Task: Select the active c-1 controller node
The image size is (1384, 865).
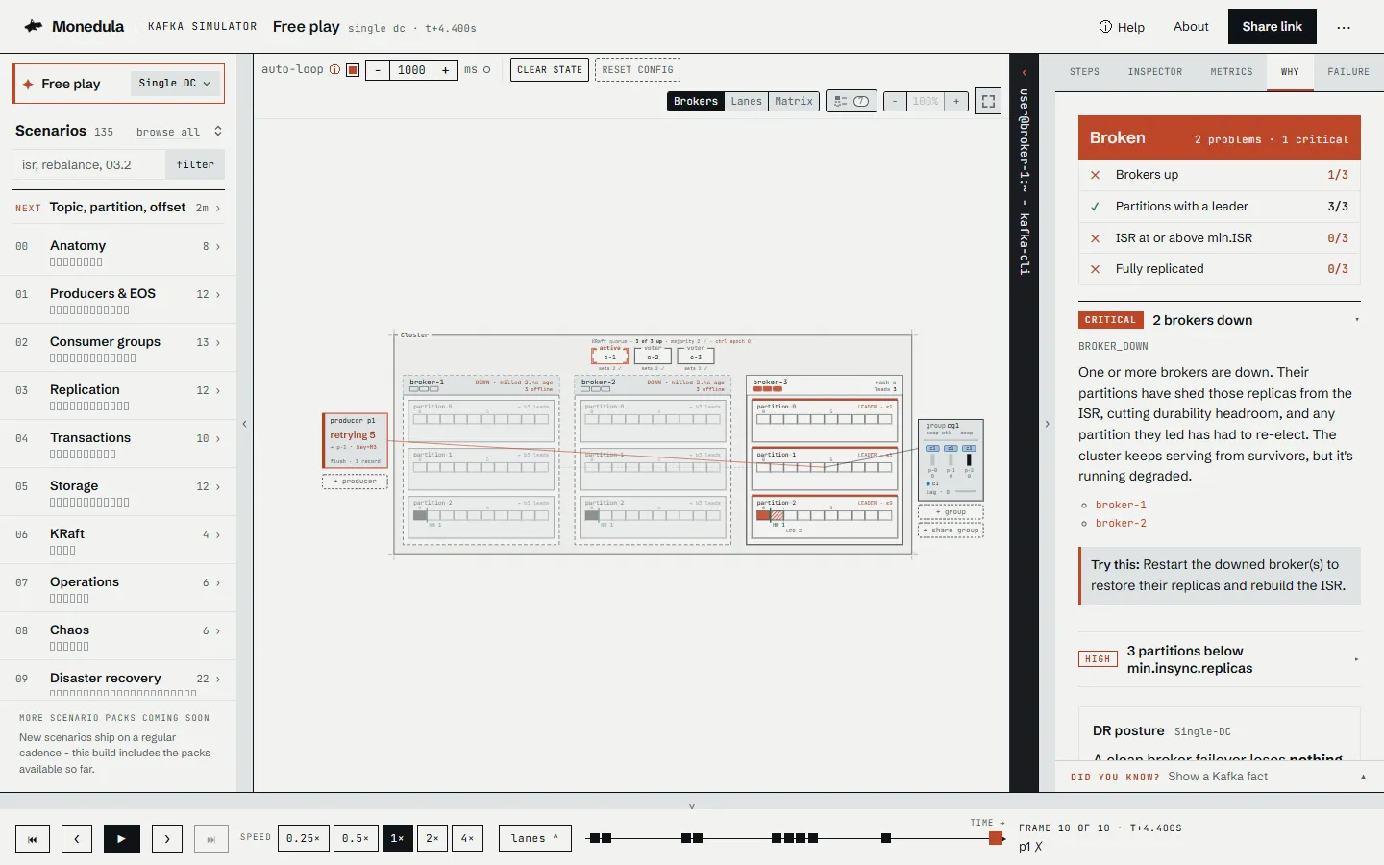Action: pyautogui.click(x=610, y=357)
